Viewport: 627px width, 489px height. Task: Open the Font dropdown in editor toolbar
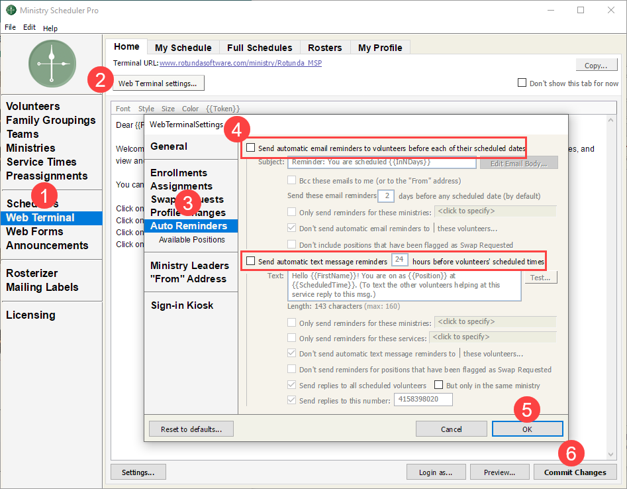(x=123, y=109)
